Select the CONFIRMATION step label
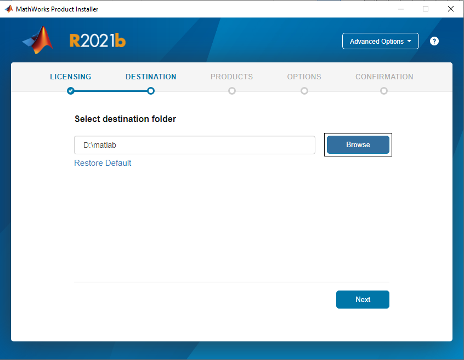This screenshot has width=464, height=360. click(x=384, y=77)
